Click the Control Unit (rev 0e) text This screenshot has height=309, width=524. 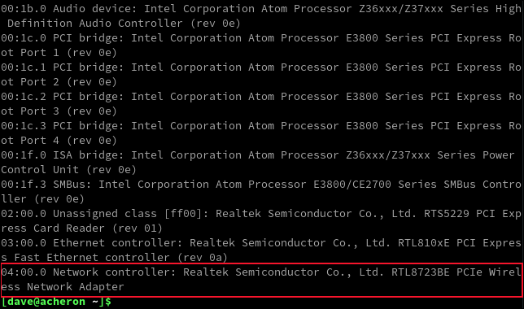pyautogui.click(x=68, y=170)
